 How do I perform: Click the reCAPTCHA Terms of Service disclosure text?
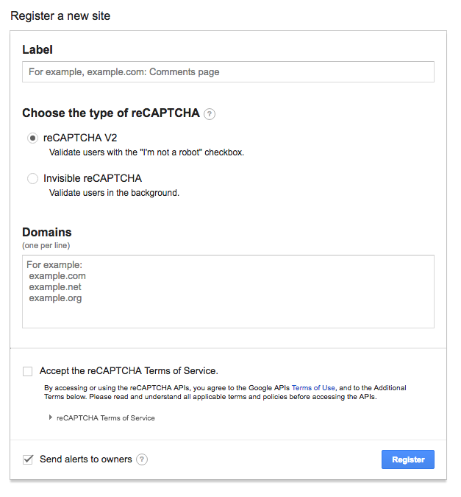[x=106, y=418]
